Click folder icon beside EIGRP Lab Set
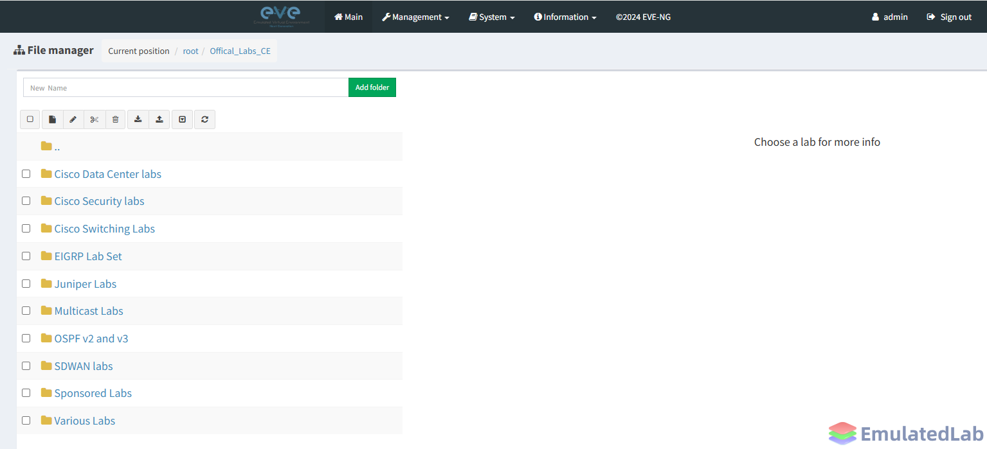The width and height of the screenshot is (987, 449). (x=46, y=256)
